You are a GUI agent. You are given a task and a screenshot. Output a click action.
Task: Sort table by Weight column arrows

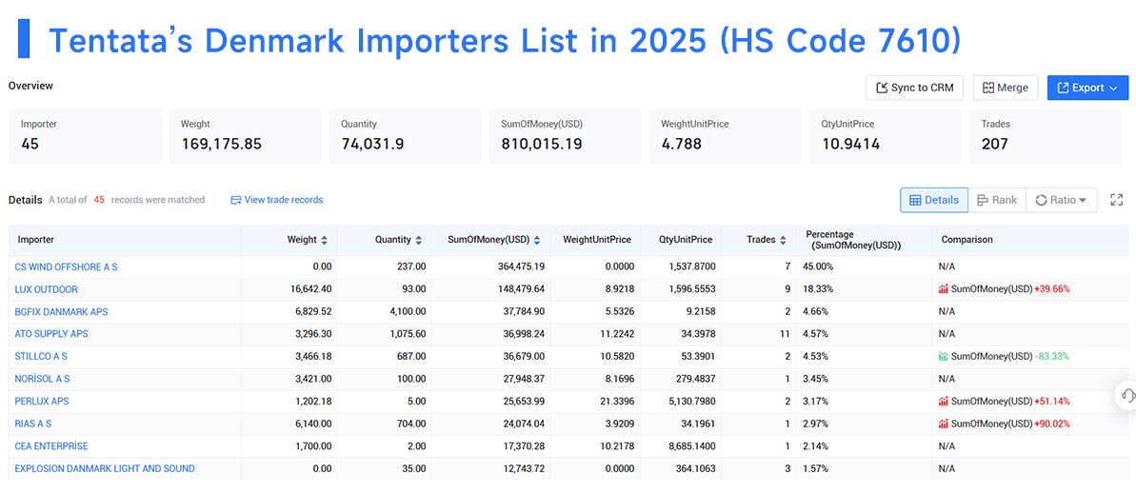pos(324,240)
